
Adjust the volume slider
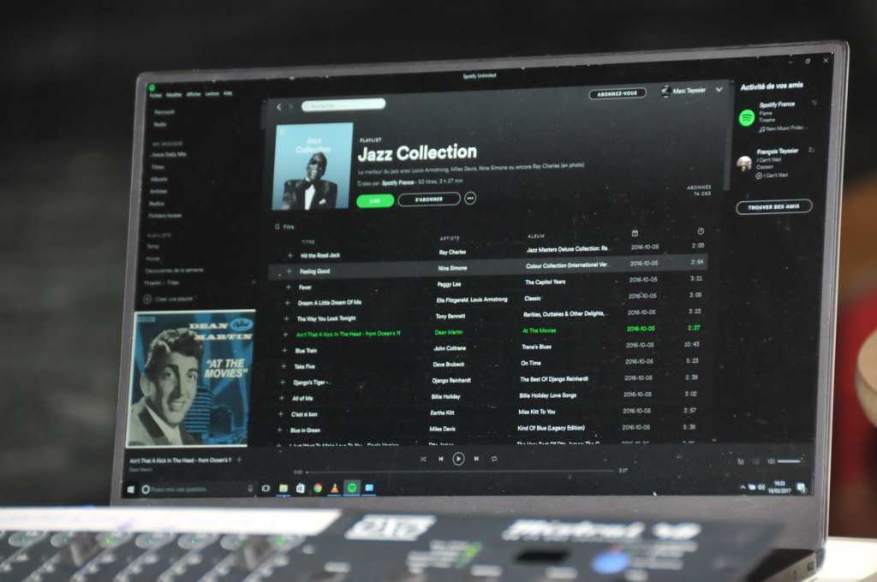coord(789,461)
